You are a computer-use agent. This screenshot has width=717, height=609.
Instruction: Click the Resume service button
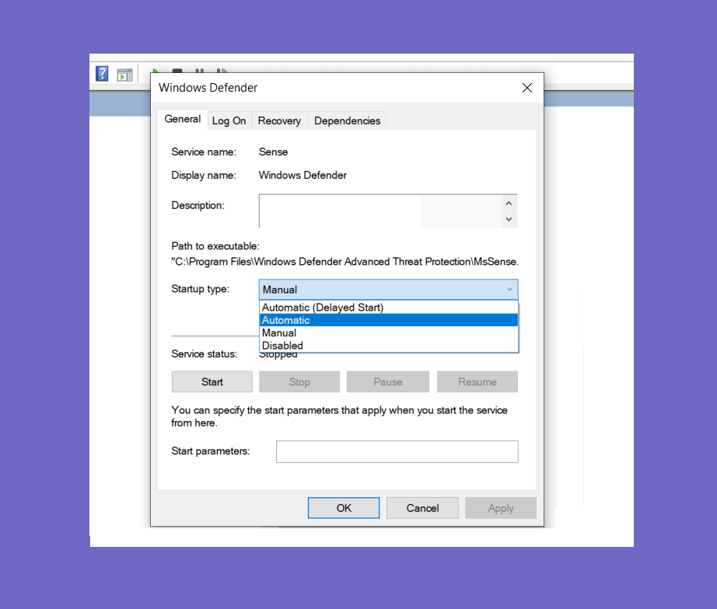(477, 382)
